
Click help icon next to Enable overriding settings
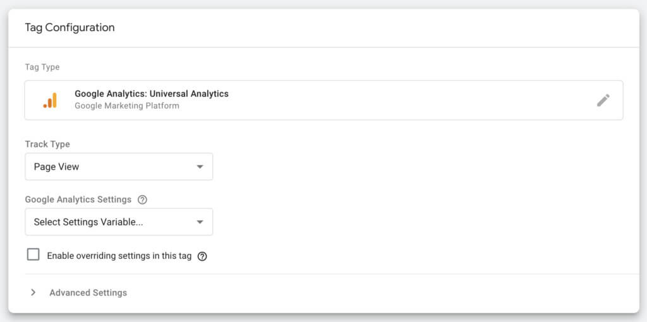[x=202, y=256]
